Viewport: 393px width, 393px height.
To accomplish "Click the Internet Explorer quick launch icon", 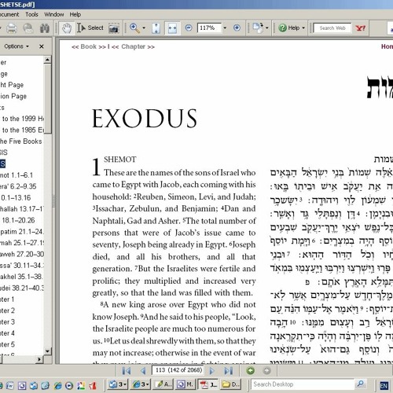I will (58, 385).
